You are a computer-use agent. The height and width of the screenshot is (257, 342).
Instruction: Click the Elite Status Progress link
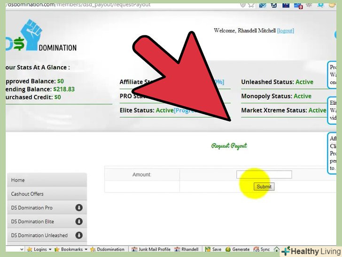pos(184,110)
